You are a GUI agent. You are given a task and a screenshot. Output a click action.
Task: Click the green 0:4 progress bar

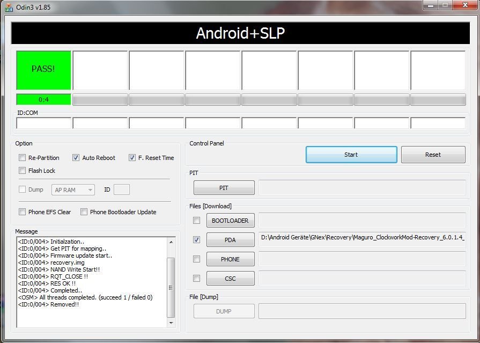click(x=43, y=99)
